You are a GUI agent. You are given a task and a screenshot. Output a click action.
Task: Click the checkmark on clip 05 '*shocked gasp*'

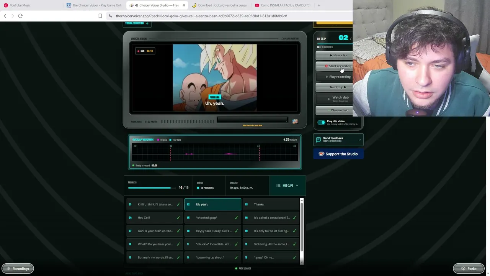[x=236, y=218]
